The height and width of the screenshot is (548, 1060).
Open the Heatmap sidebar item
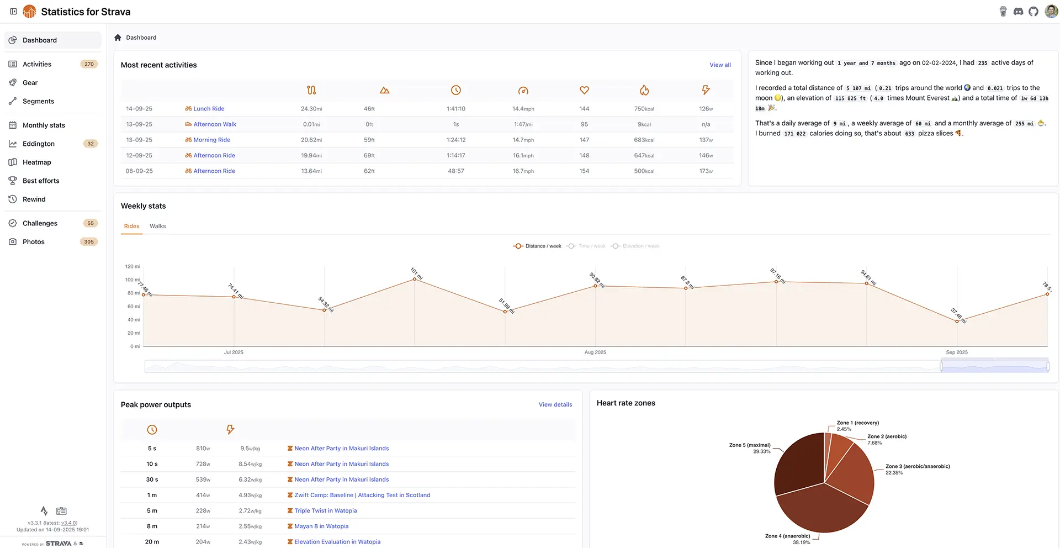click(37, 162)
